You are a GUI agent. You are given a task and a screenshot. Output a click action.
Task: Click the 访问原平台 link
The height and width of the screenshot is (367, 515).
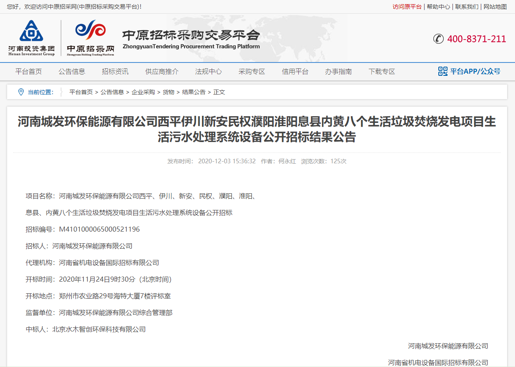coord(407,7)
